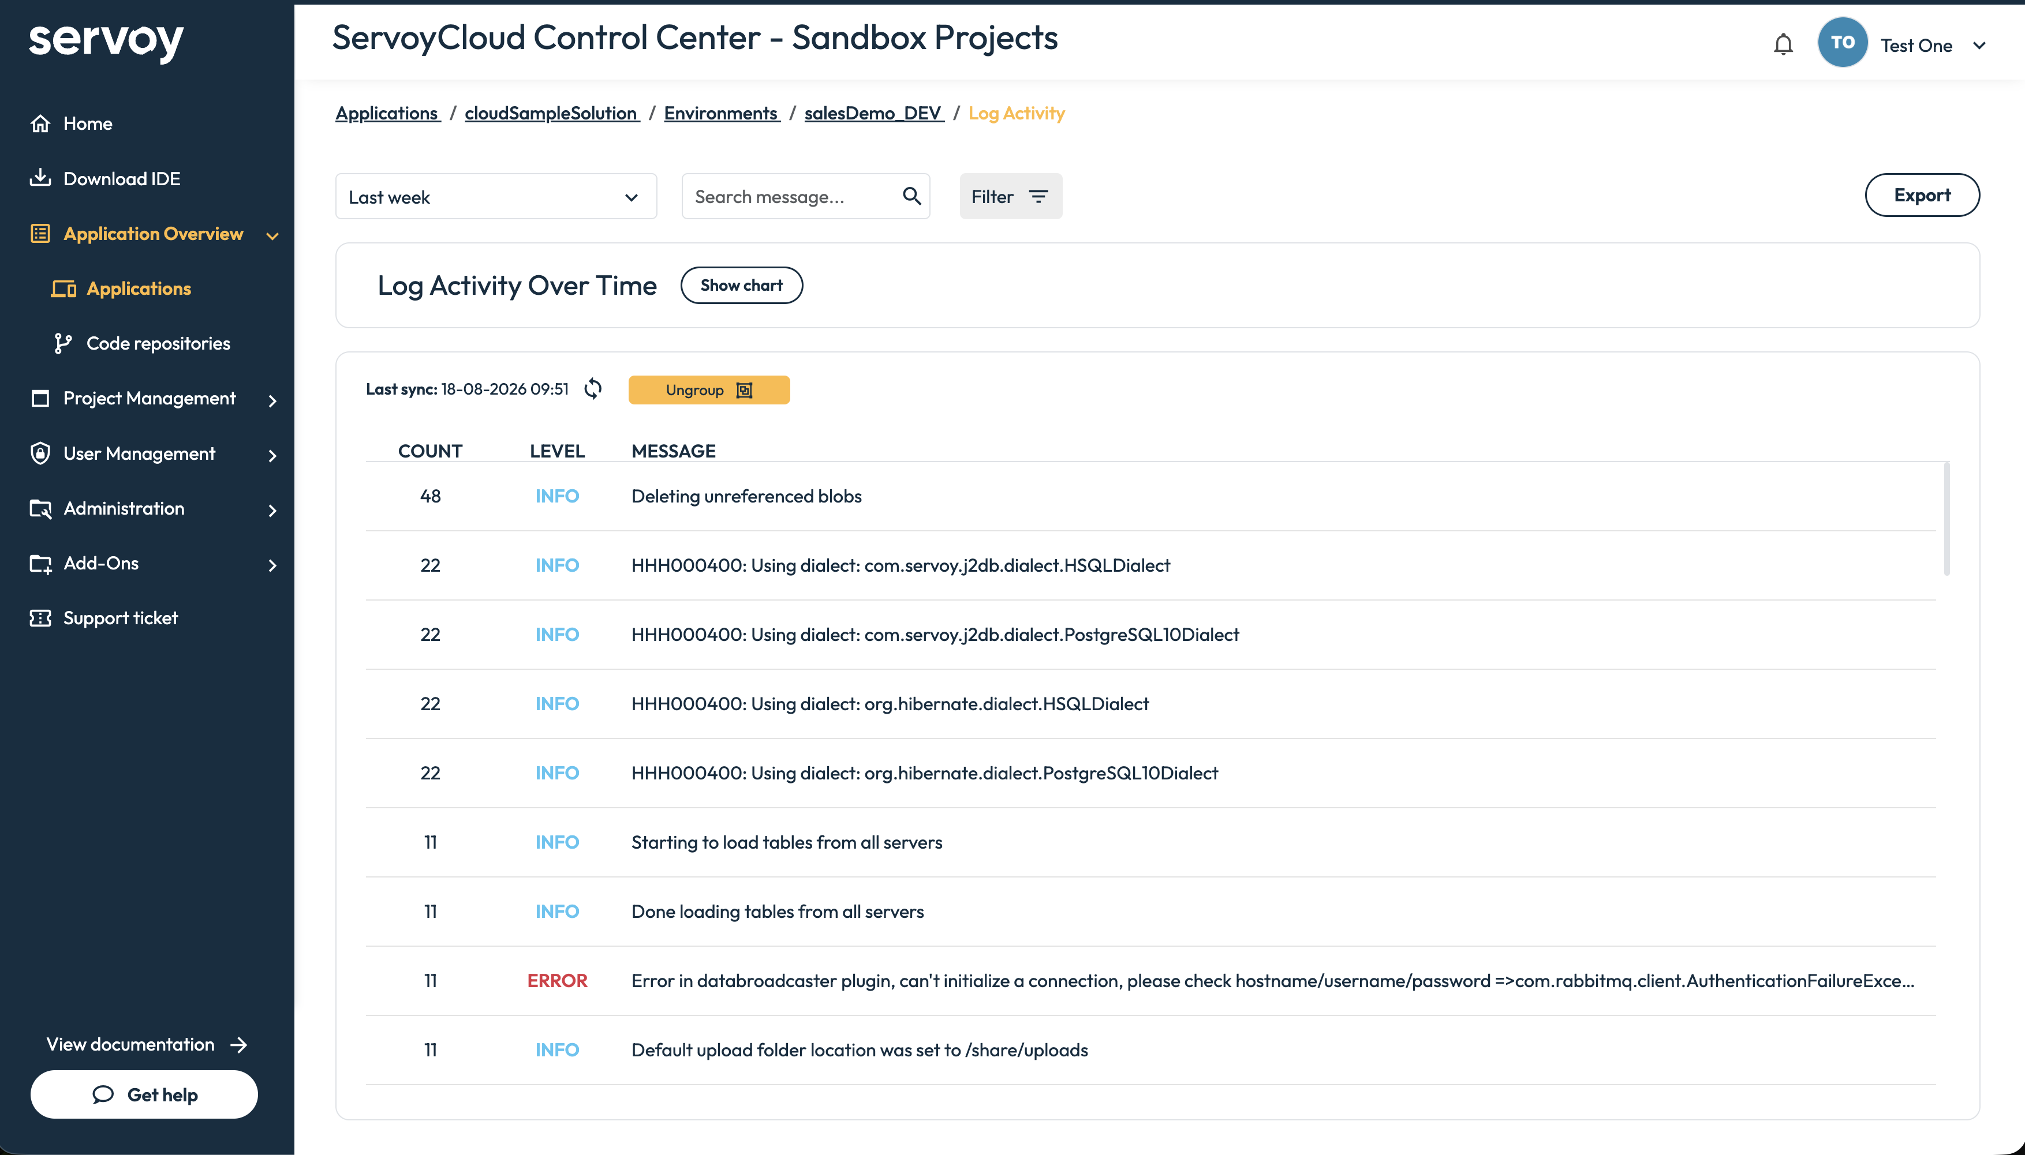Click the LEVEL column header

pos(557,451)
